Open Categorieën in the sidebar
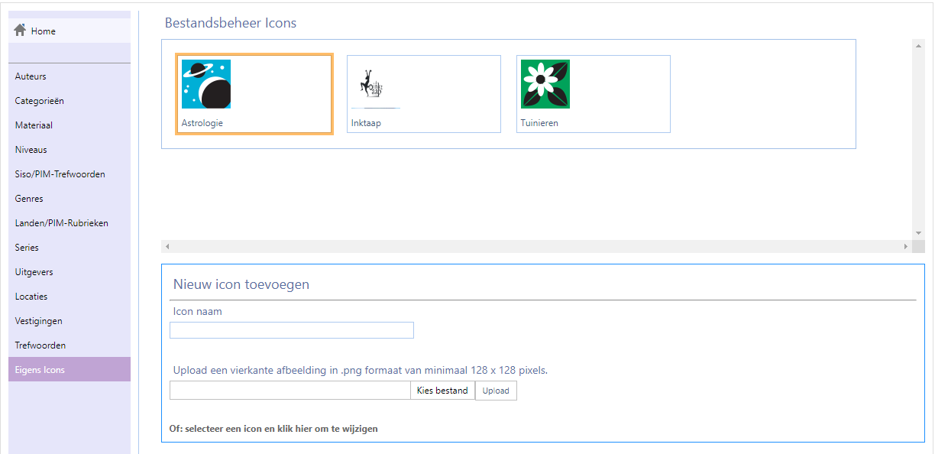935x454 pixels. [x=39, y=101]
